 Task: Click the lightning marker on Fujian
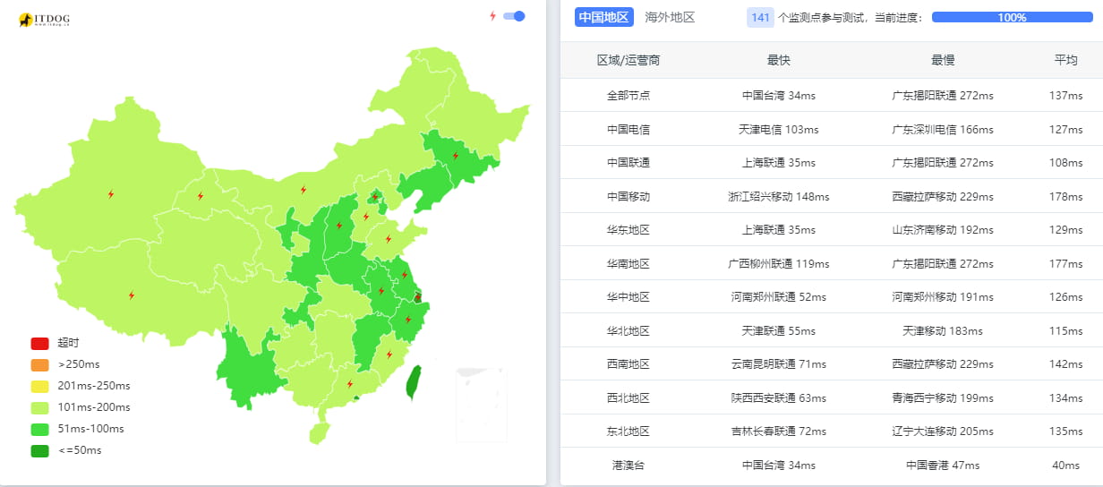[389, 354]
